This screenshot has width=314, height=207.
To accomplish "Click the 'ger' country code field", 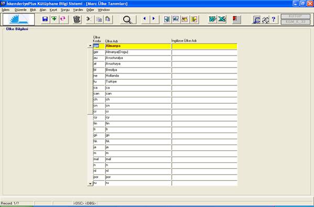I will [99, 52].
